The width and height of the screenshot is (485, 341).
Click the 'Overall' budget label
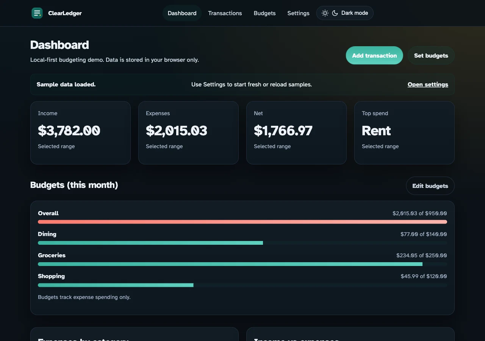(x=48, y=213)
